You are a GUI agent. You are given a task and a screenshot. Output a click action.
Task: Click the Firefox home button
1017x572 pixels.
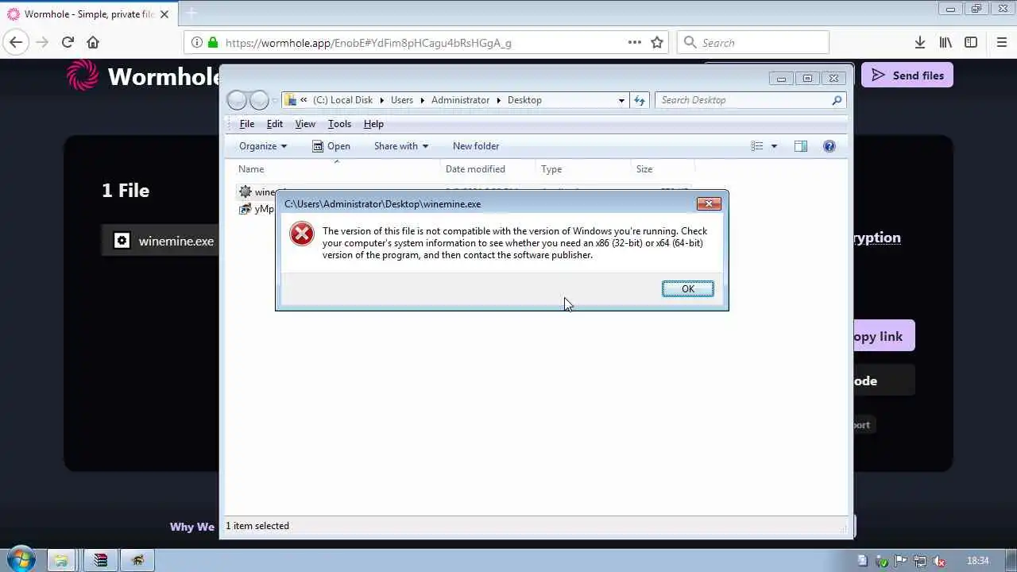tap(93, 42)
